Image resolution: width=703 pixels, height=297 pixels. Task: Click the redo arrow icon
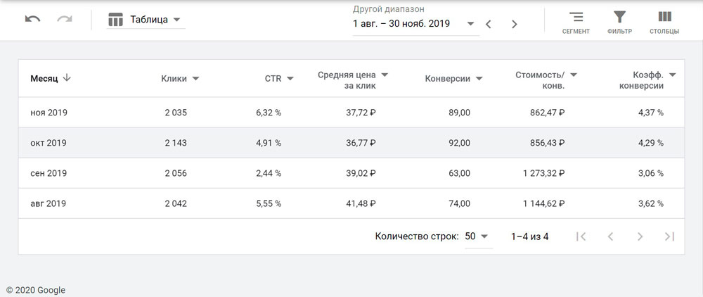click(65, 20)
